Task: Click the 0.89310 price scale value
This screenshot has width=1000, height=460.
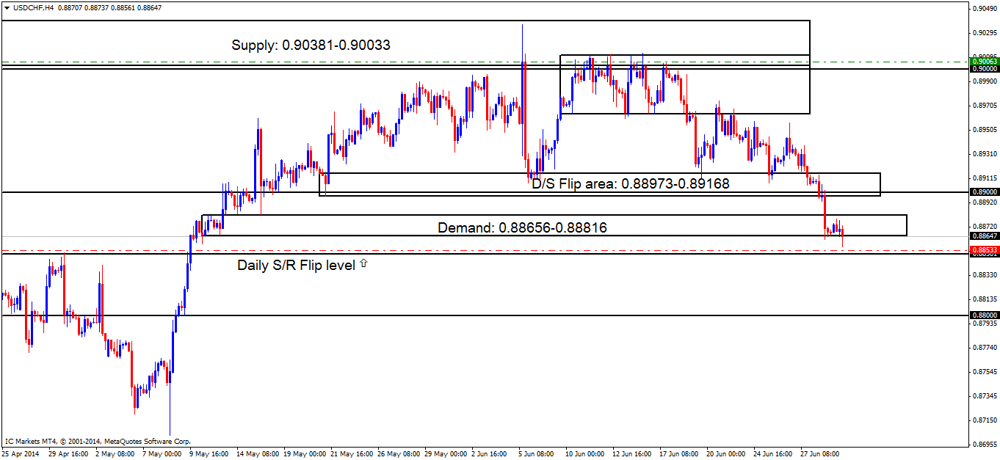Action: coord(985,154)
